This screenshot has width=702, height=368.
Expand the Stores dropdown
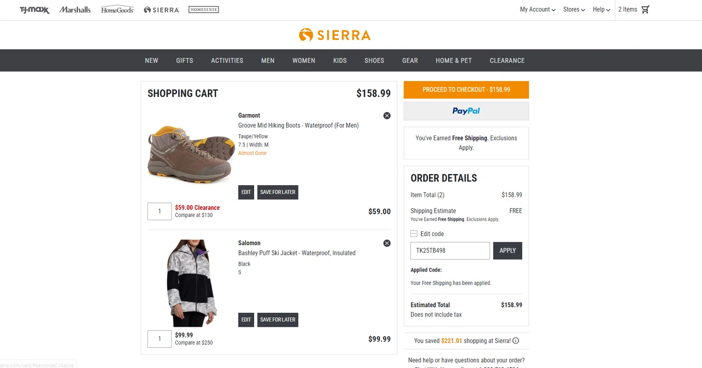(x=574, y=9)
